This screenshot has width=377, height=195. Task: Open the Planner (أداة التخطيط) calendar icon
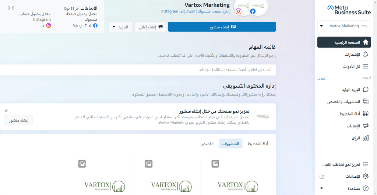(x=366, y=114)
